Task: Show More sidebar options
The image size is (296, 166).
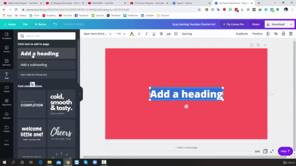Action: coord(6,142)
